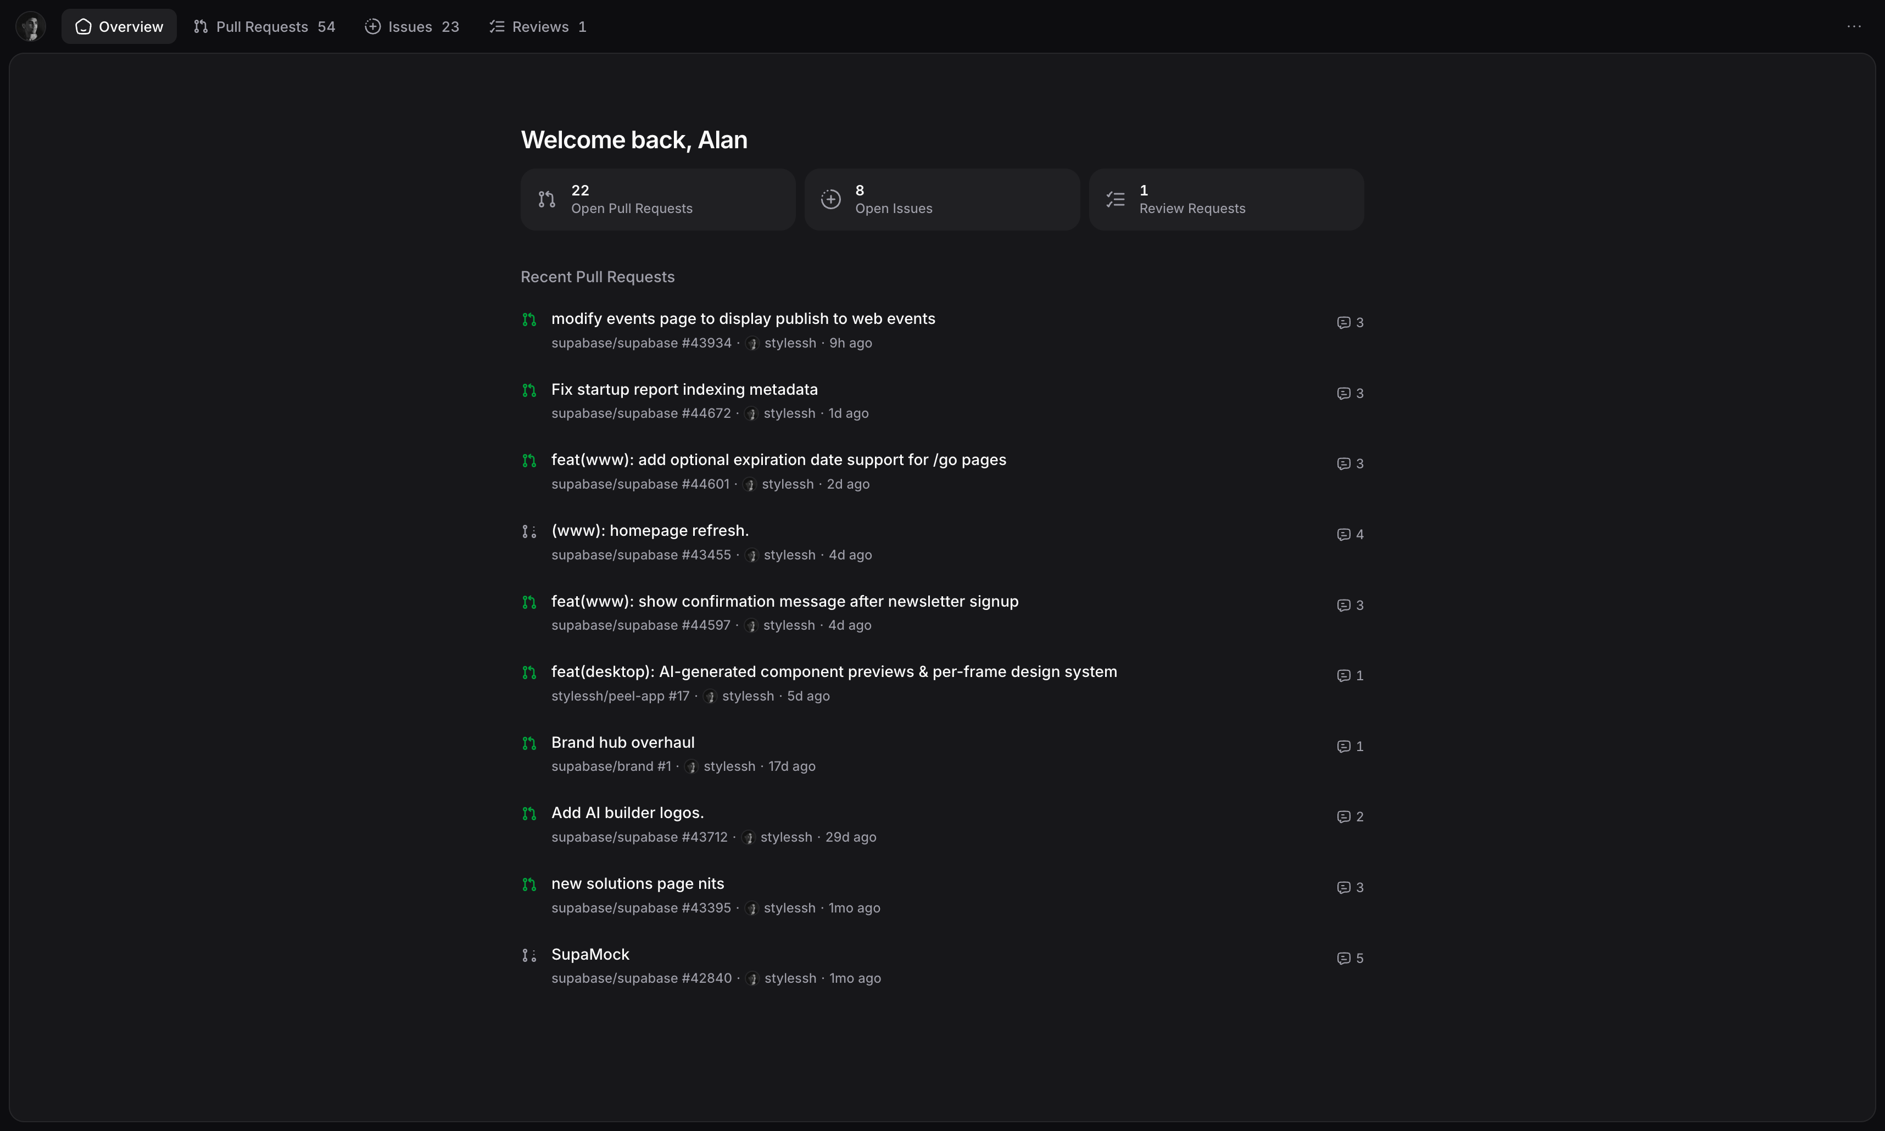Open 'modify events page to display publish' PR
The image size is (1885, 1131).
click(743, 318)
